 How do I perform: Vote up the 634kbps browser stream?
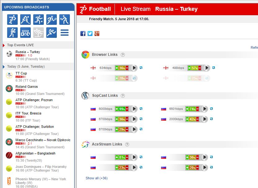pyautogui.click(x=117, y=68)
